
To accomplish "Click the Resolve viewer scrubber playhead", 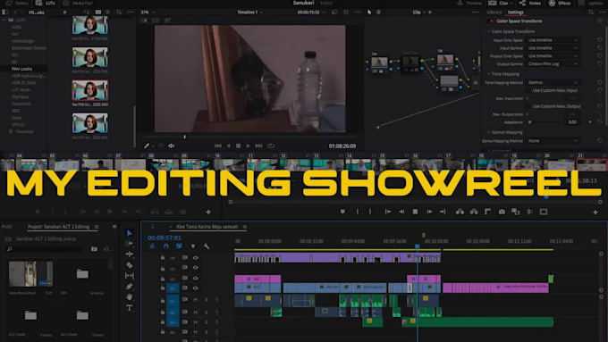I will tap(184, 137).
